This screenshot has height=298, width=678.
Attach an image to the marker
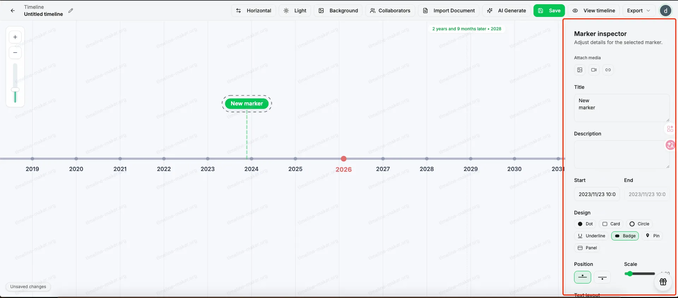tap(580, 70)
